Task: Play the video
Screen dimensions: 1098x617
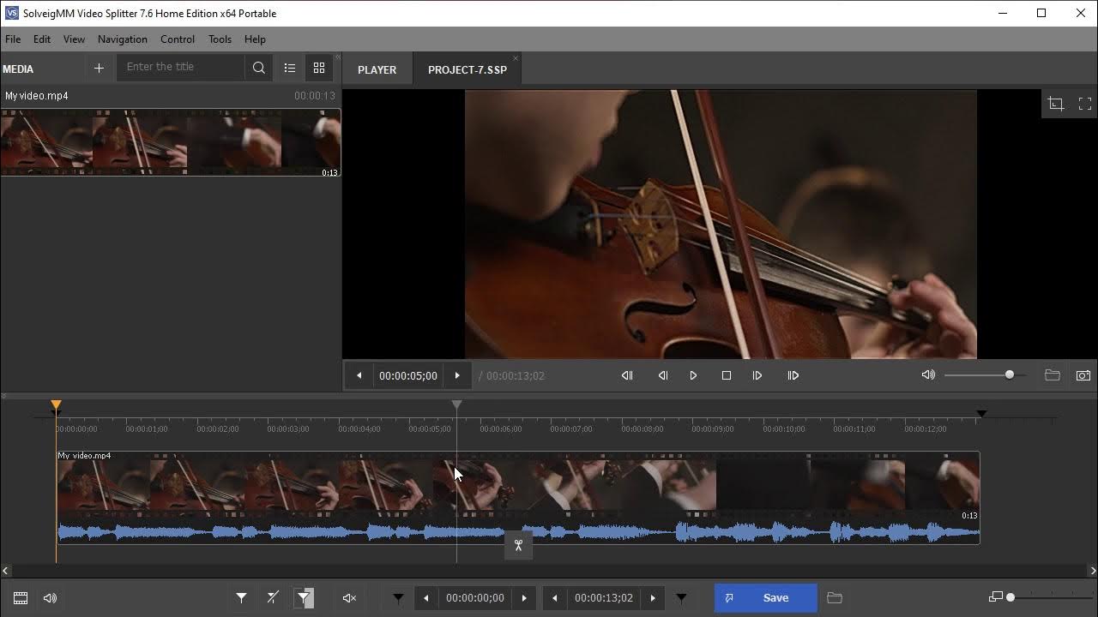Action: (694, 375)
